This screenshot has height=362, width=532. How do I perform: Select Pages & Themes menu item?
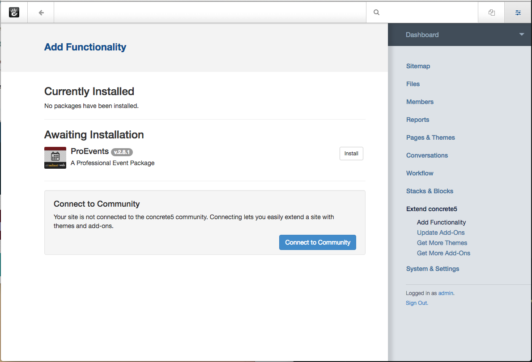[430, 137]
